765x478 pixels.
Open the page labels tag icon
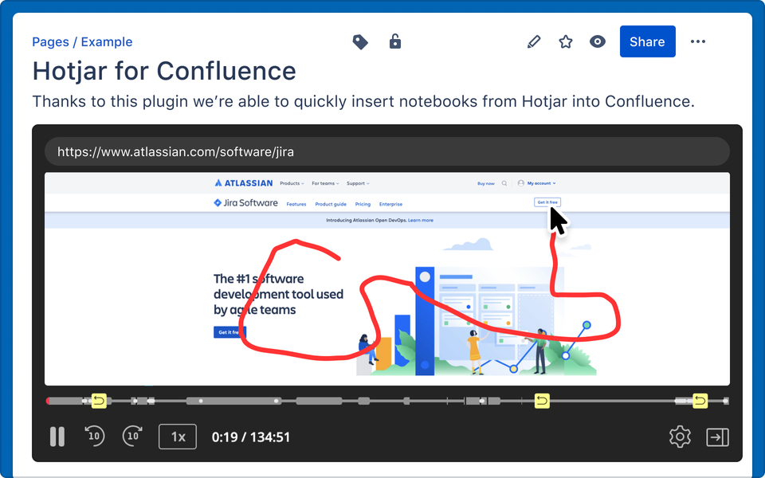[x=360, y=42]
